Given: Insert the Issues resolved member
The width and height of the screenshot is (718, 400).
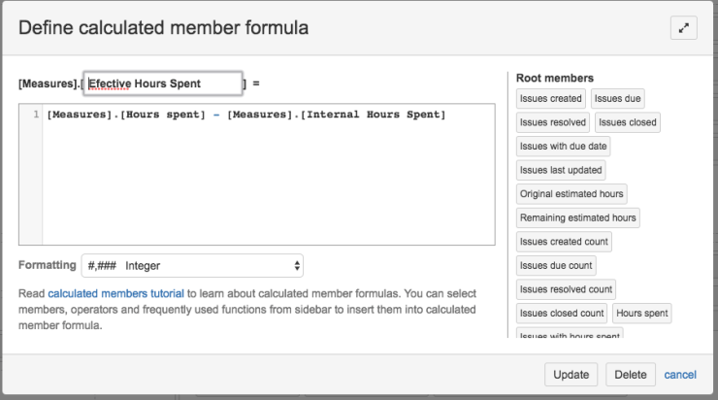Looking at the screenshot, I should tap(552, 122).
